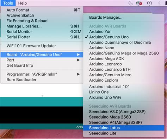Open the Tools menu
The width and height of the screenshot is (167, 139).
[x=8, y=3]
